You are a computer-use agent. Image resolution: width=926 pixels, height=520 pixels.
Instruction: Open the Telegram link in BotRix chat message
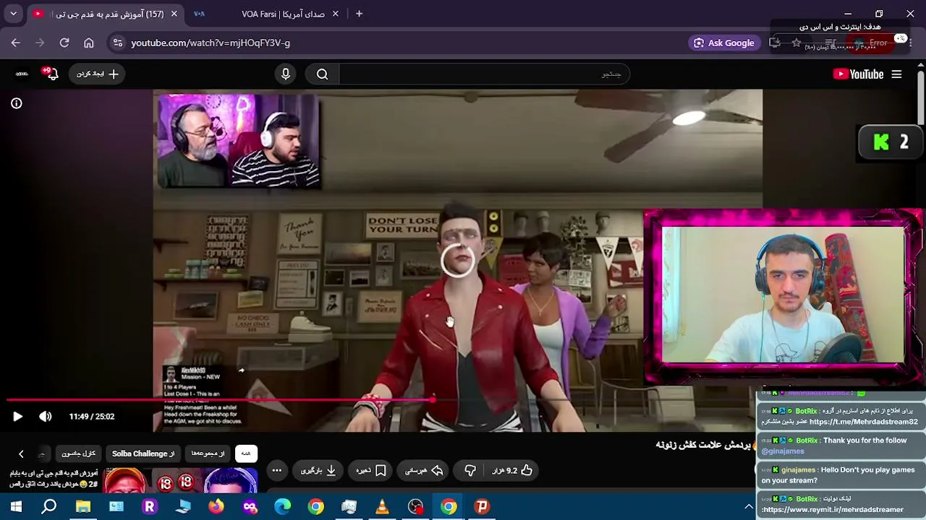[x=864, y=422]
